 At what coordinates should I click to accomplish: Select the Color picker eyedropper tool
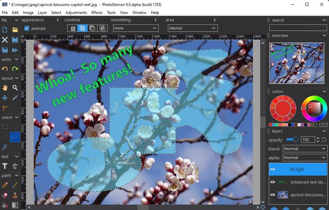(x=15, y=98)
